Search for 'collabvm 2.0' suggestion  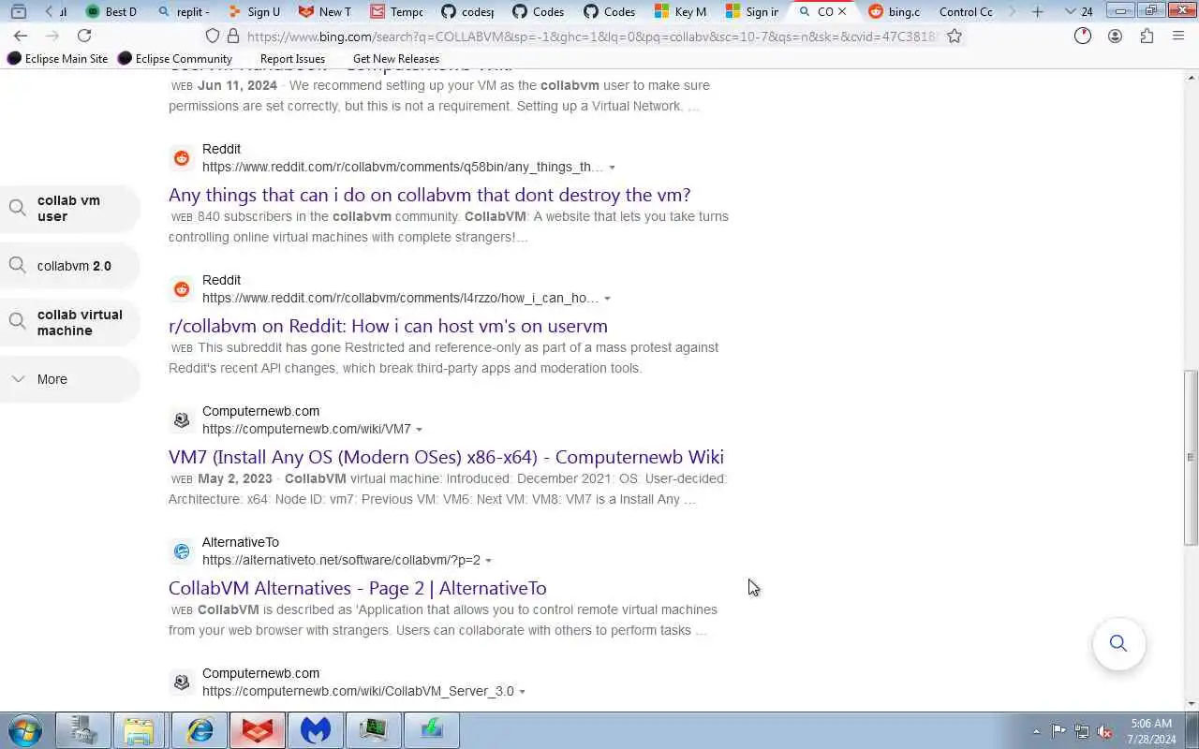point(70,266)
